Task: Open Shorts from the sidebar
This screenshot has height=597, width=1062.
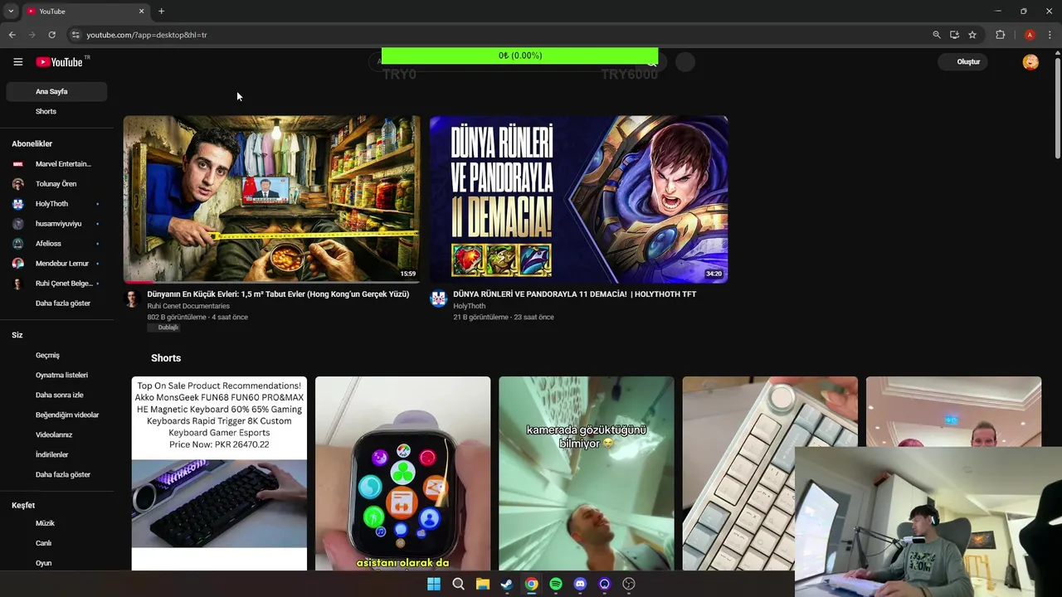Action: [x=57, y=111]
